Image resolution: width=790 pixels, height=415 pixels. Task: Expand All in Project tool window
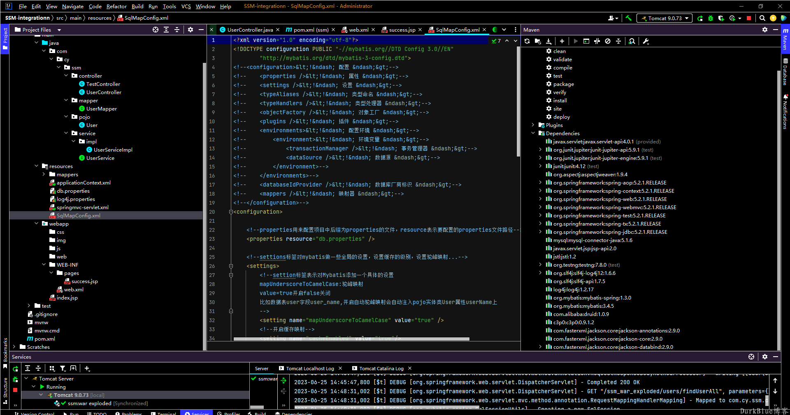(166, 30)
